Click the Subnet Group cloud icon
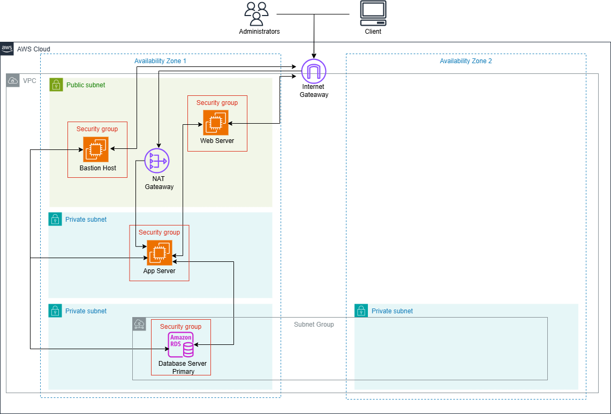Screen dimensions: 611x414 point(139,323)
